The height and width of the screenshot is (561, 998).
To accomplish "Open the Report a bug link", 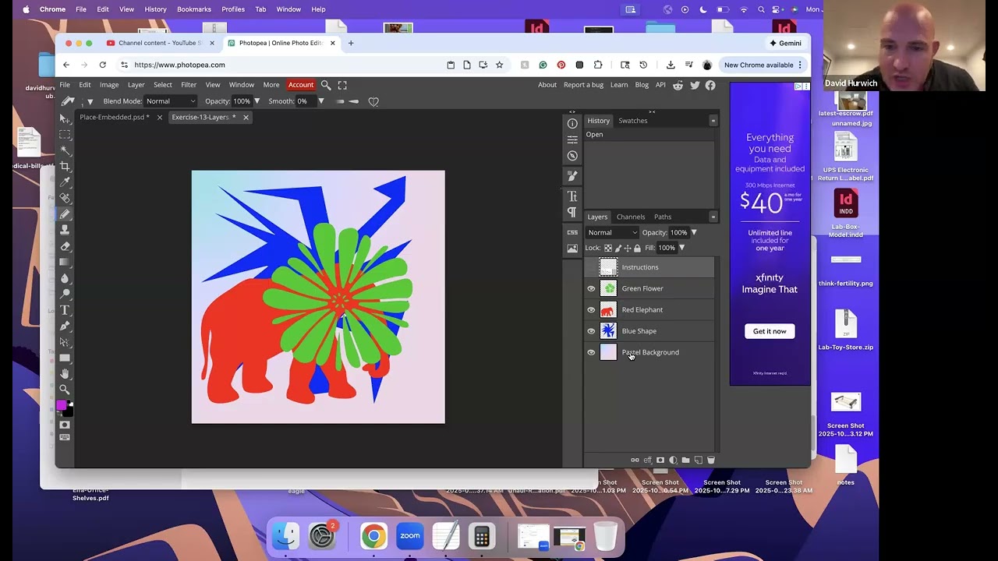I will 583,85.
